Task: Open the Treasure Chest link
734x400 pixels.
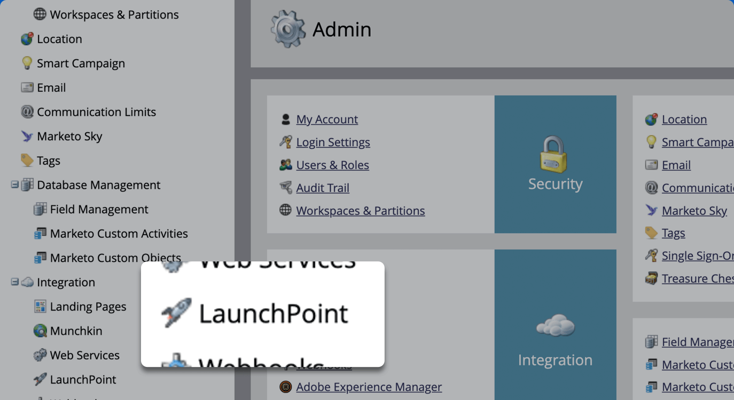Action: (698, 278)
